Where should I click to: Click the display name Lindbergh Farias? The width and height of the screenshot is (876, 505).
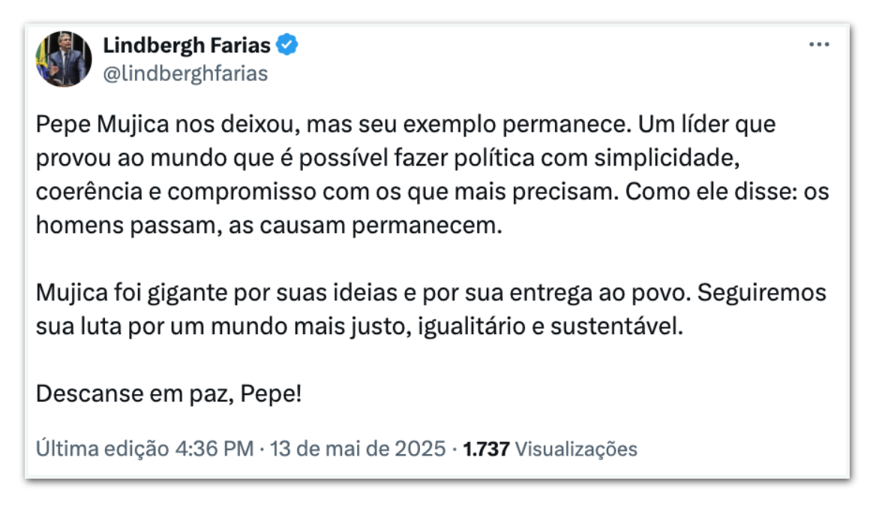coord(186,46)
